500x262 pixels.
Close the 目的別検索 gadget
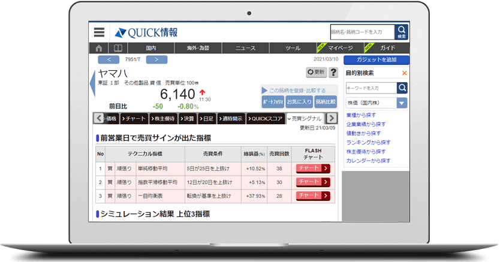(x=404, y=73)
